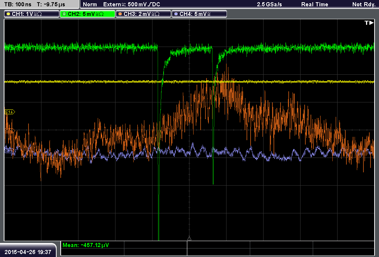Click the 2015-04-26 19:37 date stamp
379x257 pixels.
click(x=28, y=252)
